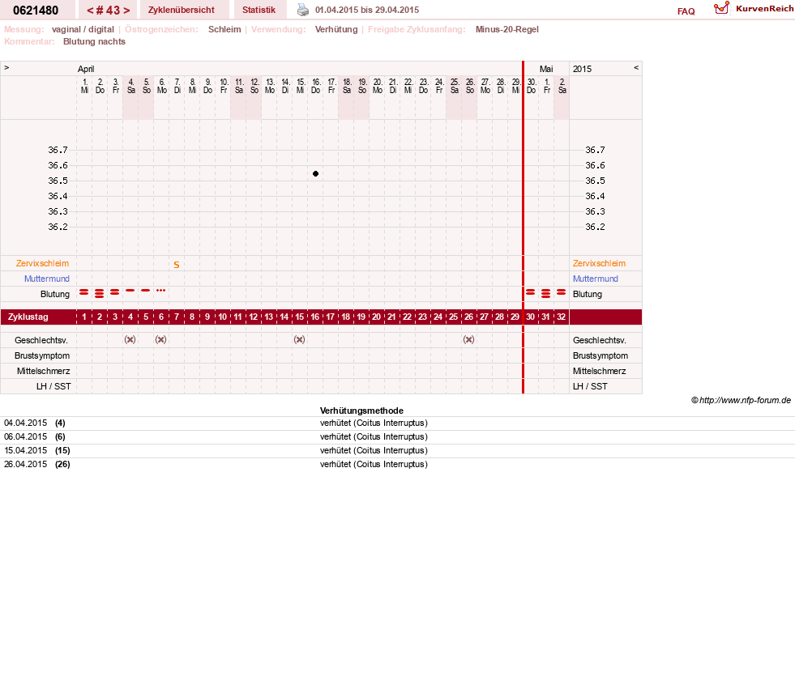Click the Verhütungsmethode column header
The width and height of the screenshot is (795, 685).
361,411
